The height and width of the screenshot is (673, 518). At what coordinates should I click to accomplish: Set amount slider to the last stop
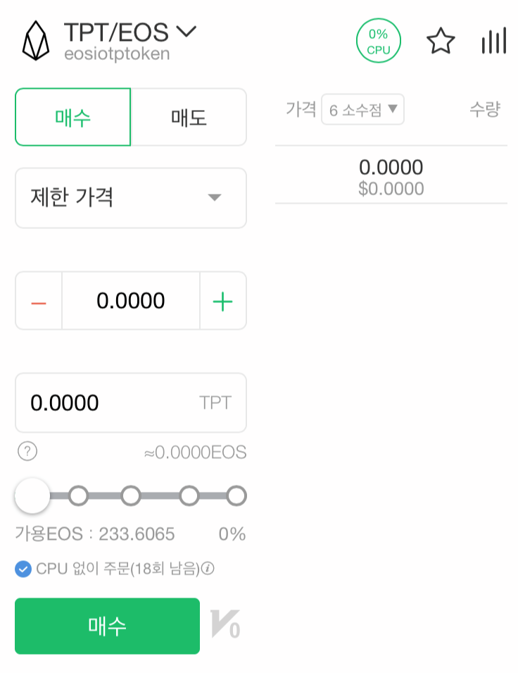(x=236, y=496)
